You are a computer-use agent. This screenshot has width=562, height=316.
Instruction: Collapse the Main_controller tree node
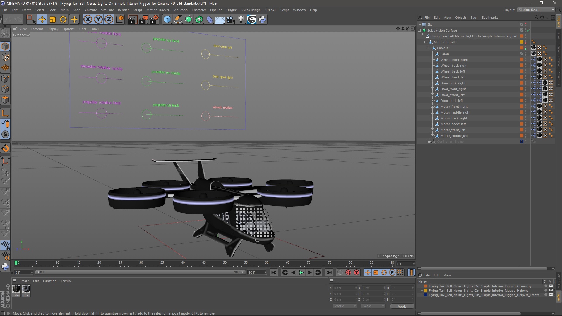tap(426, 42)
